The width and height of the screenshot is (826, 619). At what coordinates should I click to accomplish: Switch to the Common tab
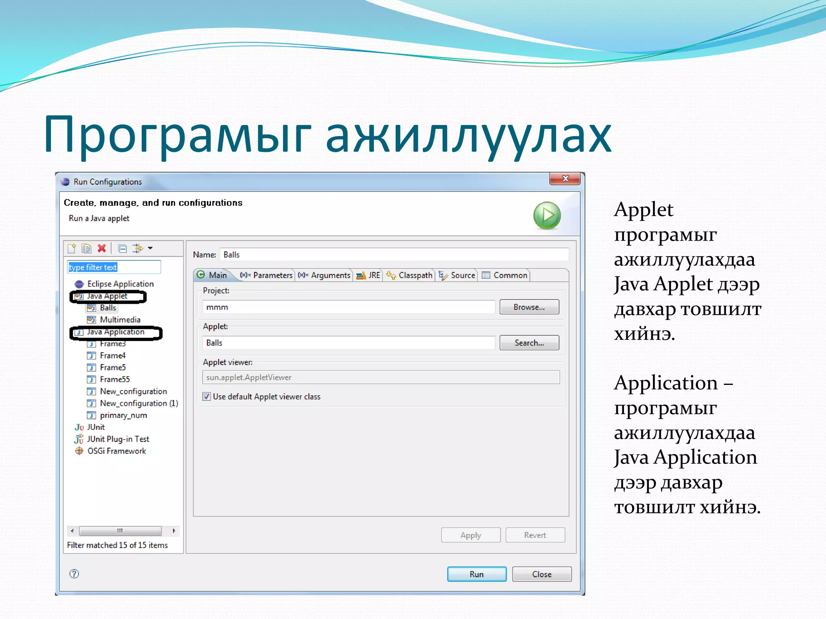click(505, 275)
